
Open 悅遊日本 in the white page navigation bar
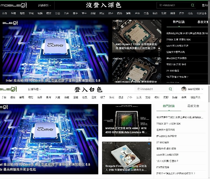point(195,97)
